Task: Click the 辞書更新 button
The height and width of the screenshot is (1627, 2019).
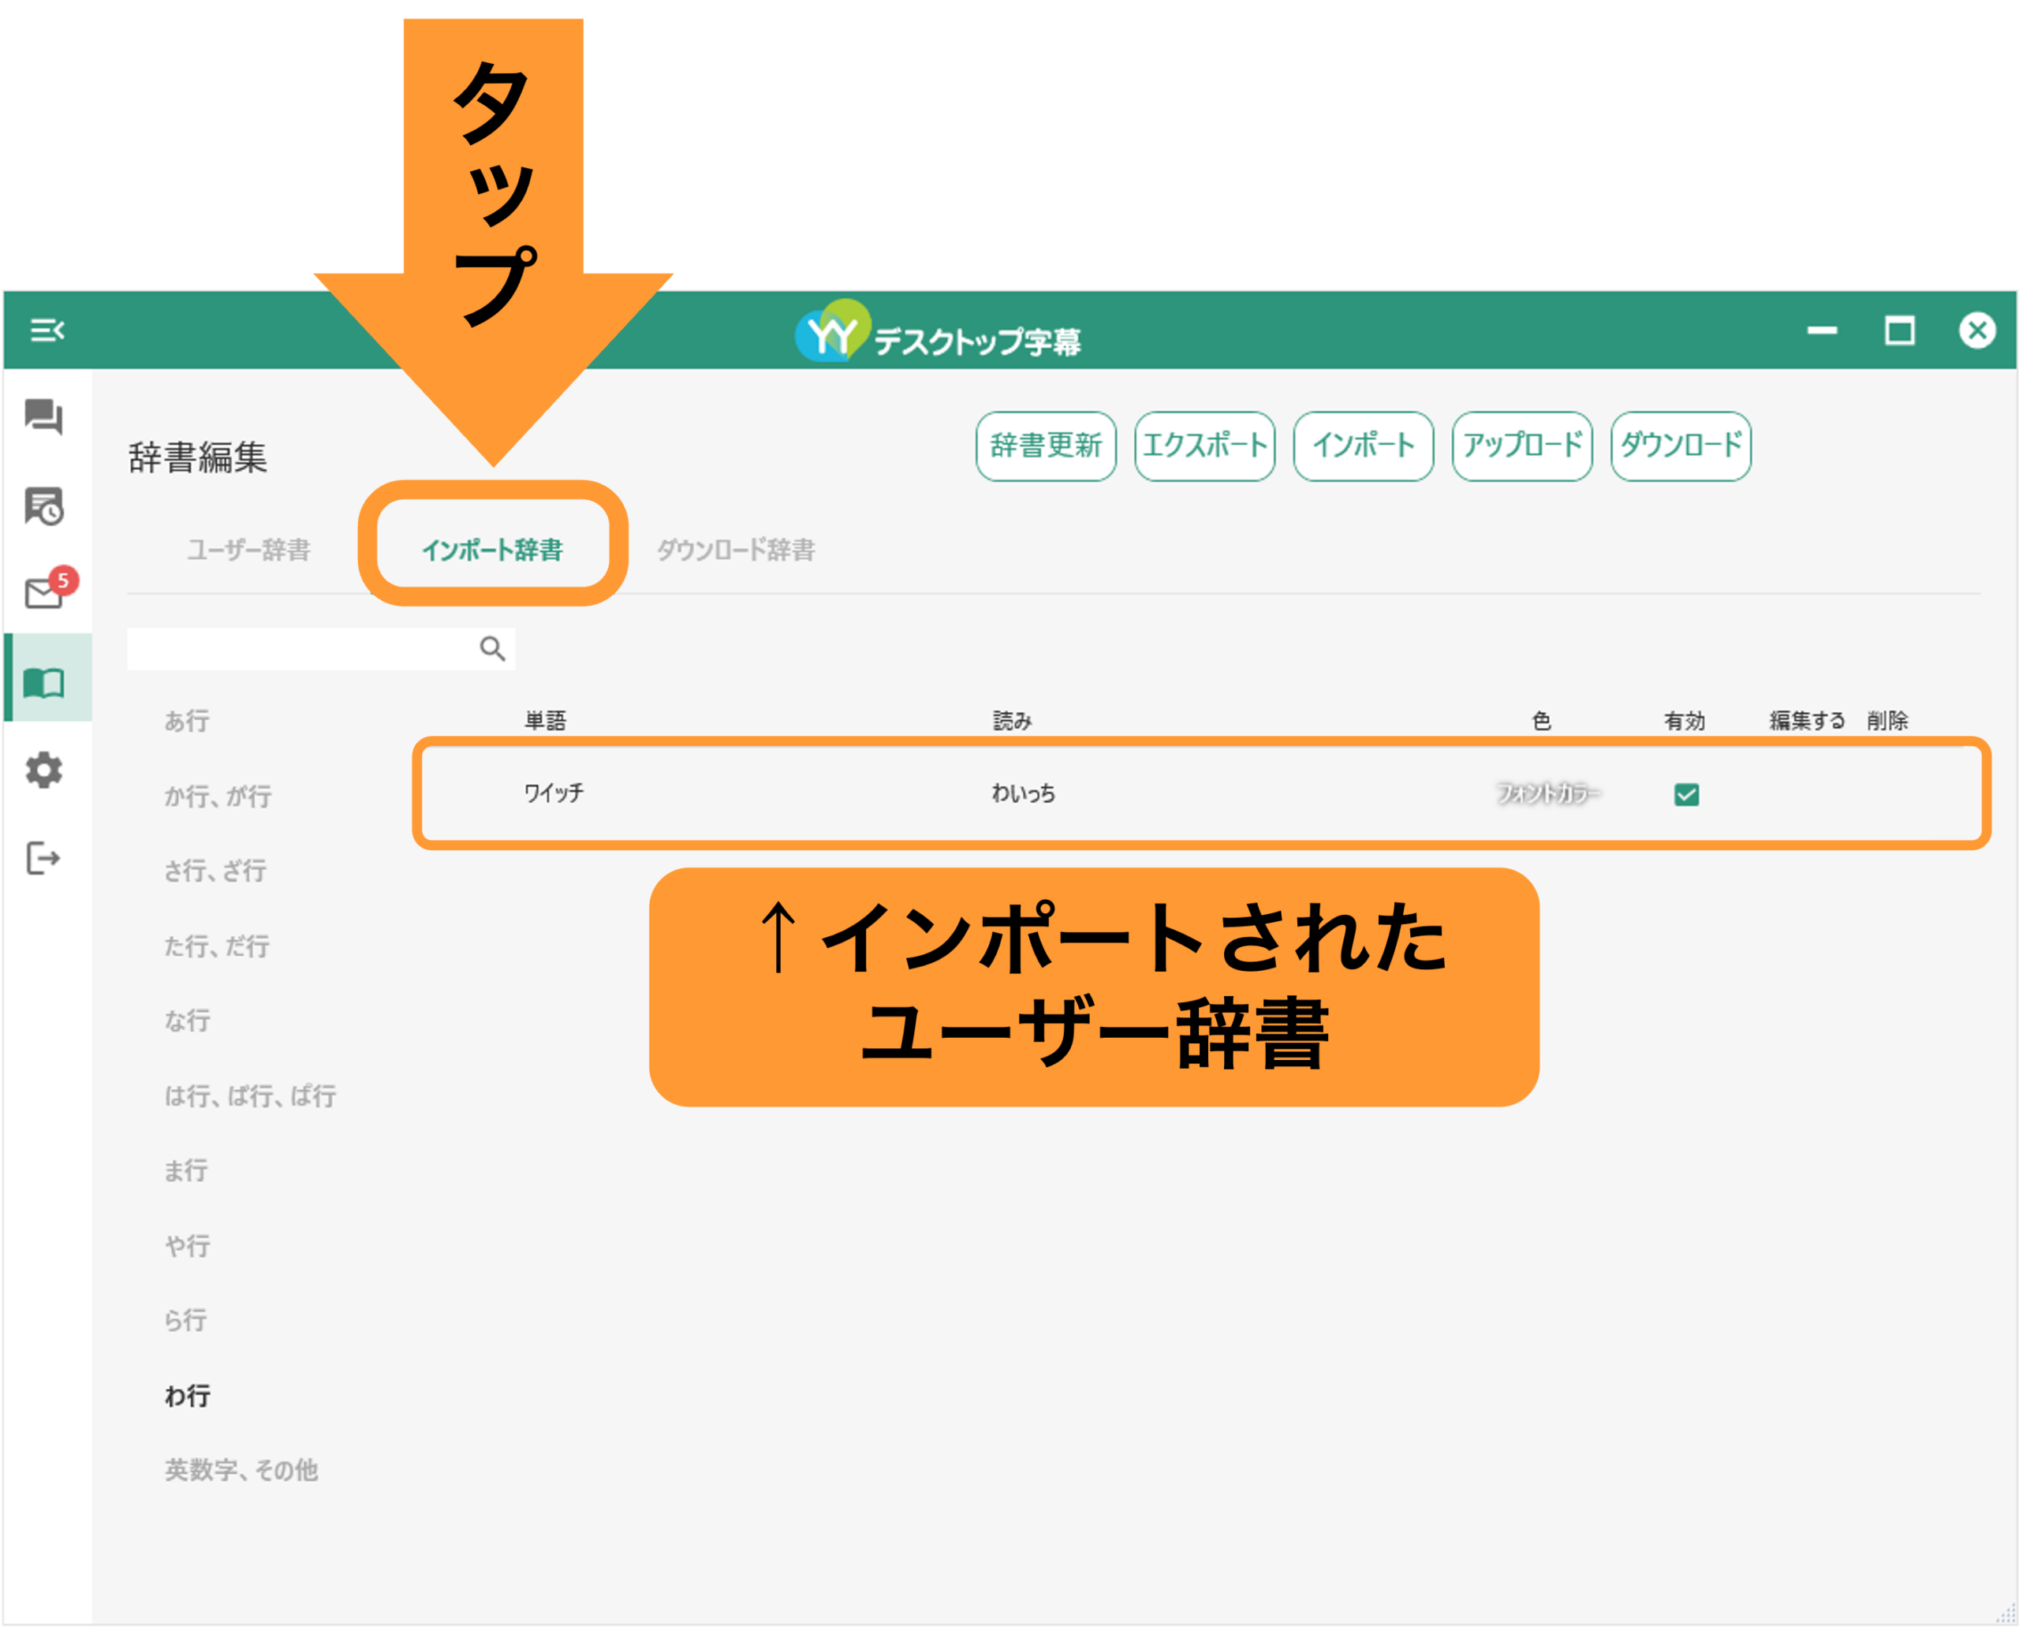Action: pos(1046,446)
